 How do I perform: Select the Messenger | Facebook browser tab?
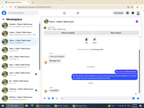[x=18, y=2]
